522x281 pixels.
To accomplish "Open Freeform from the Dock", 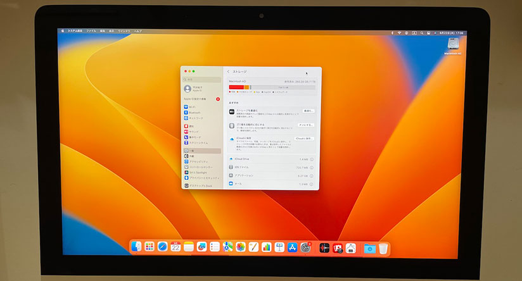I will [x=201, y=247].
